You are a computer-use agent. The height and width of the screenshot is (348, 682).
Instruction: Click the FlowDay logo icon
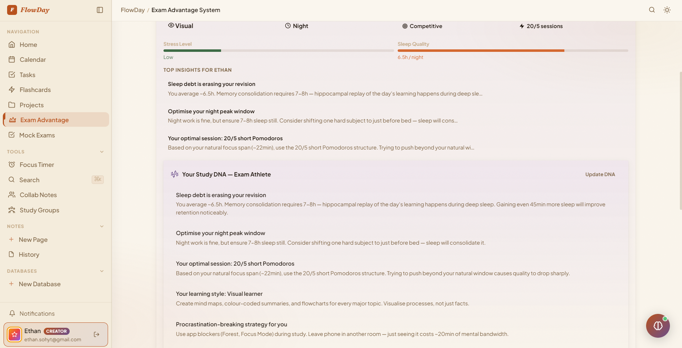(x=12, y=10)
